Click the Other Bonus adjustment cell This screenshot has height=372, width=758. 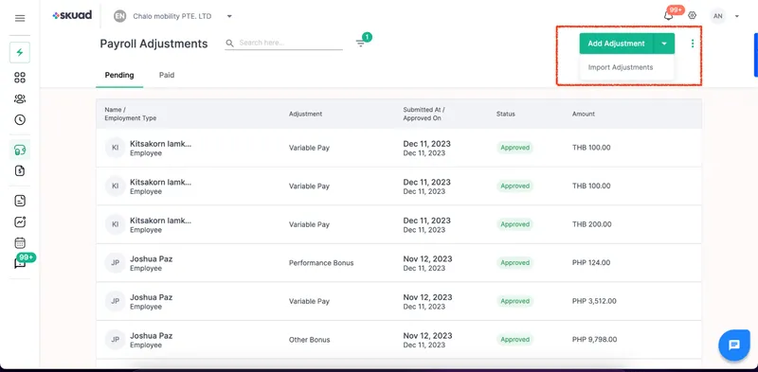click(x=310, y=340)
